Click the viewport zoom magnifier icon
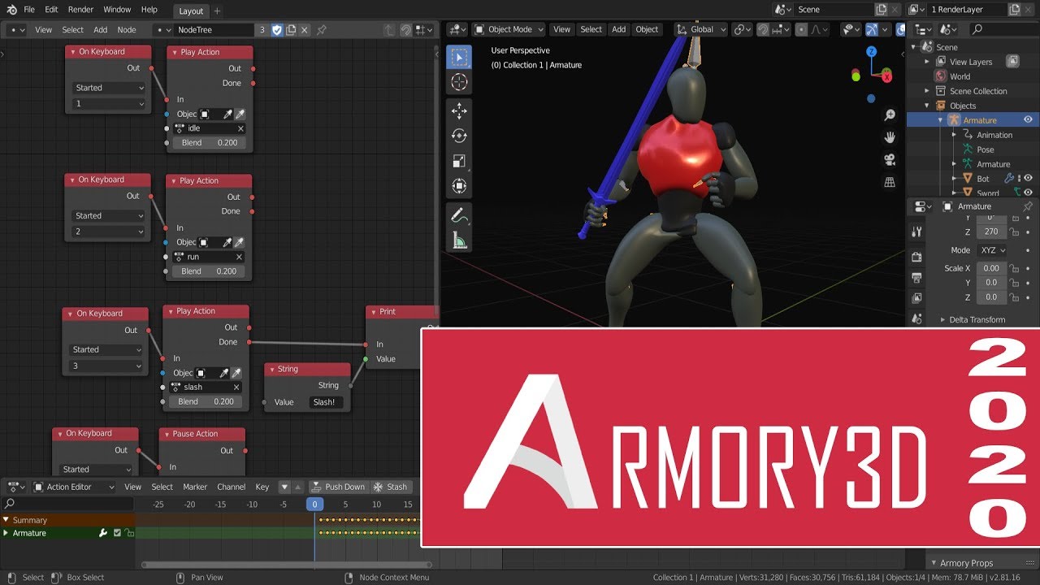The width and height of the screenshot is (1040, 585). tap(890, 115)
